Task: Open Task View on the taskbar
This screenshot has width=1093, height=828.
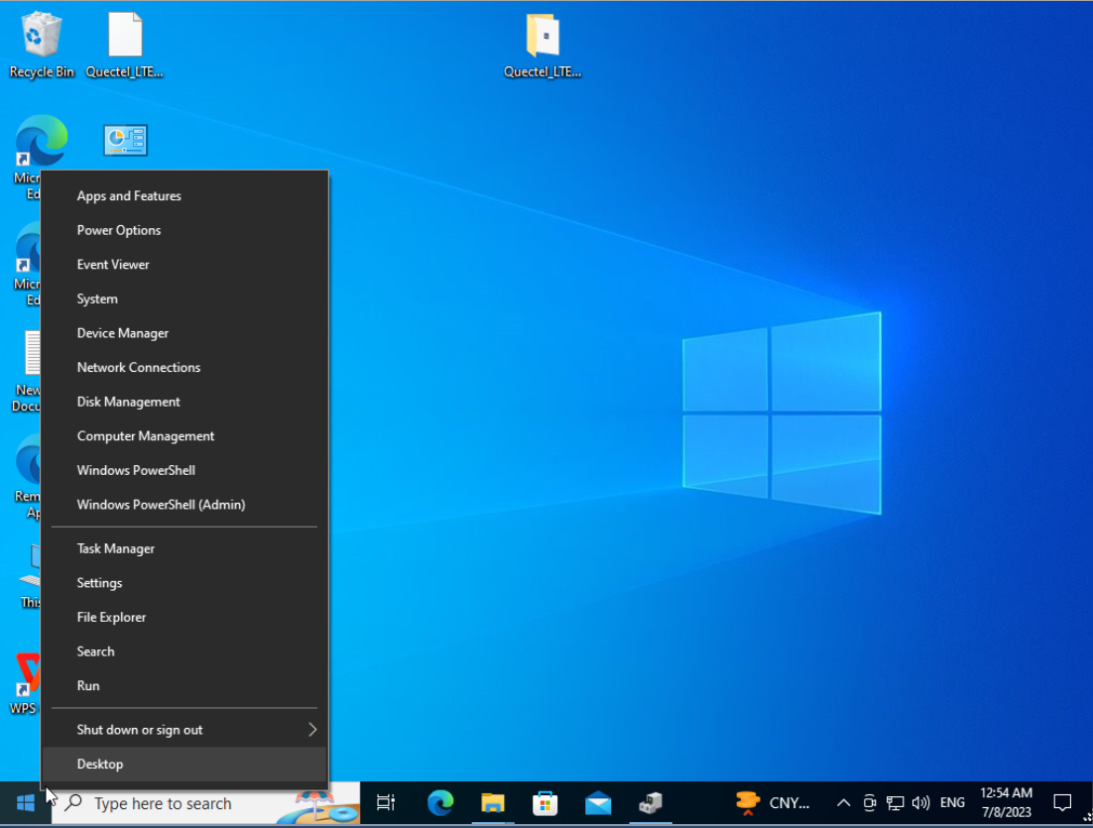Action: point(386,804)
